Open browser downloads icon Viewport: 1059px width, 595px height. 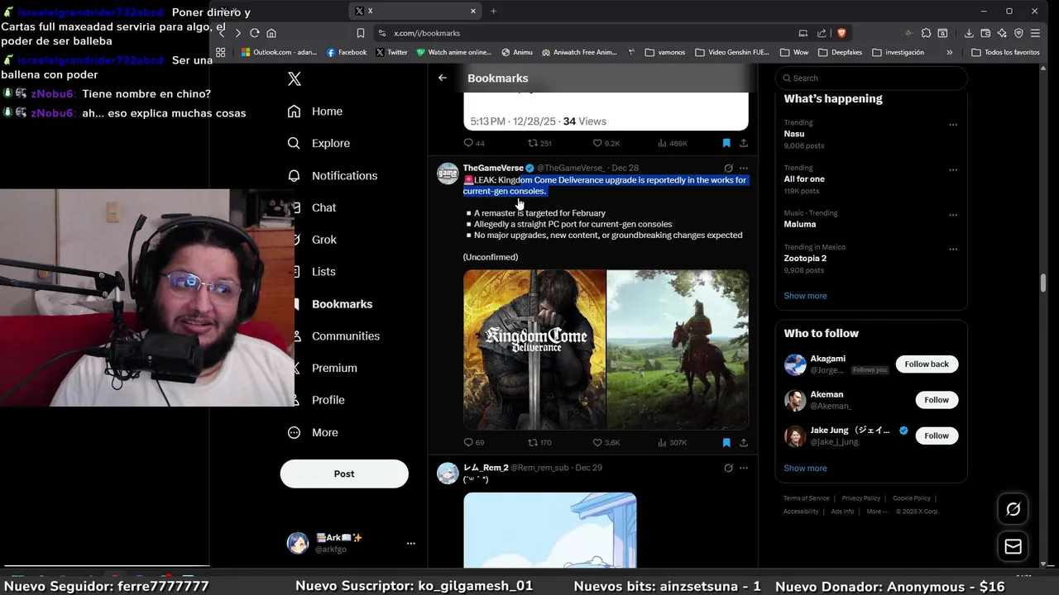[969, 33]
